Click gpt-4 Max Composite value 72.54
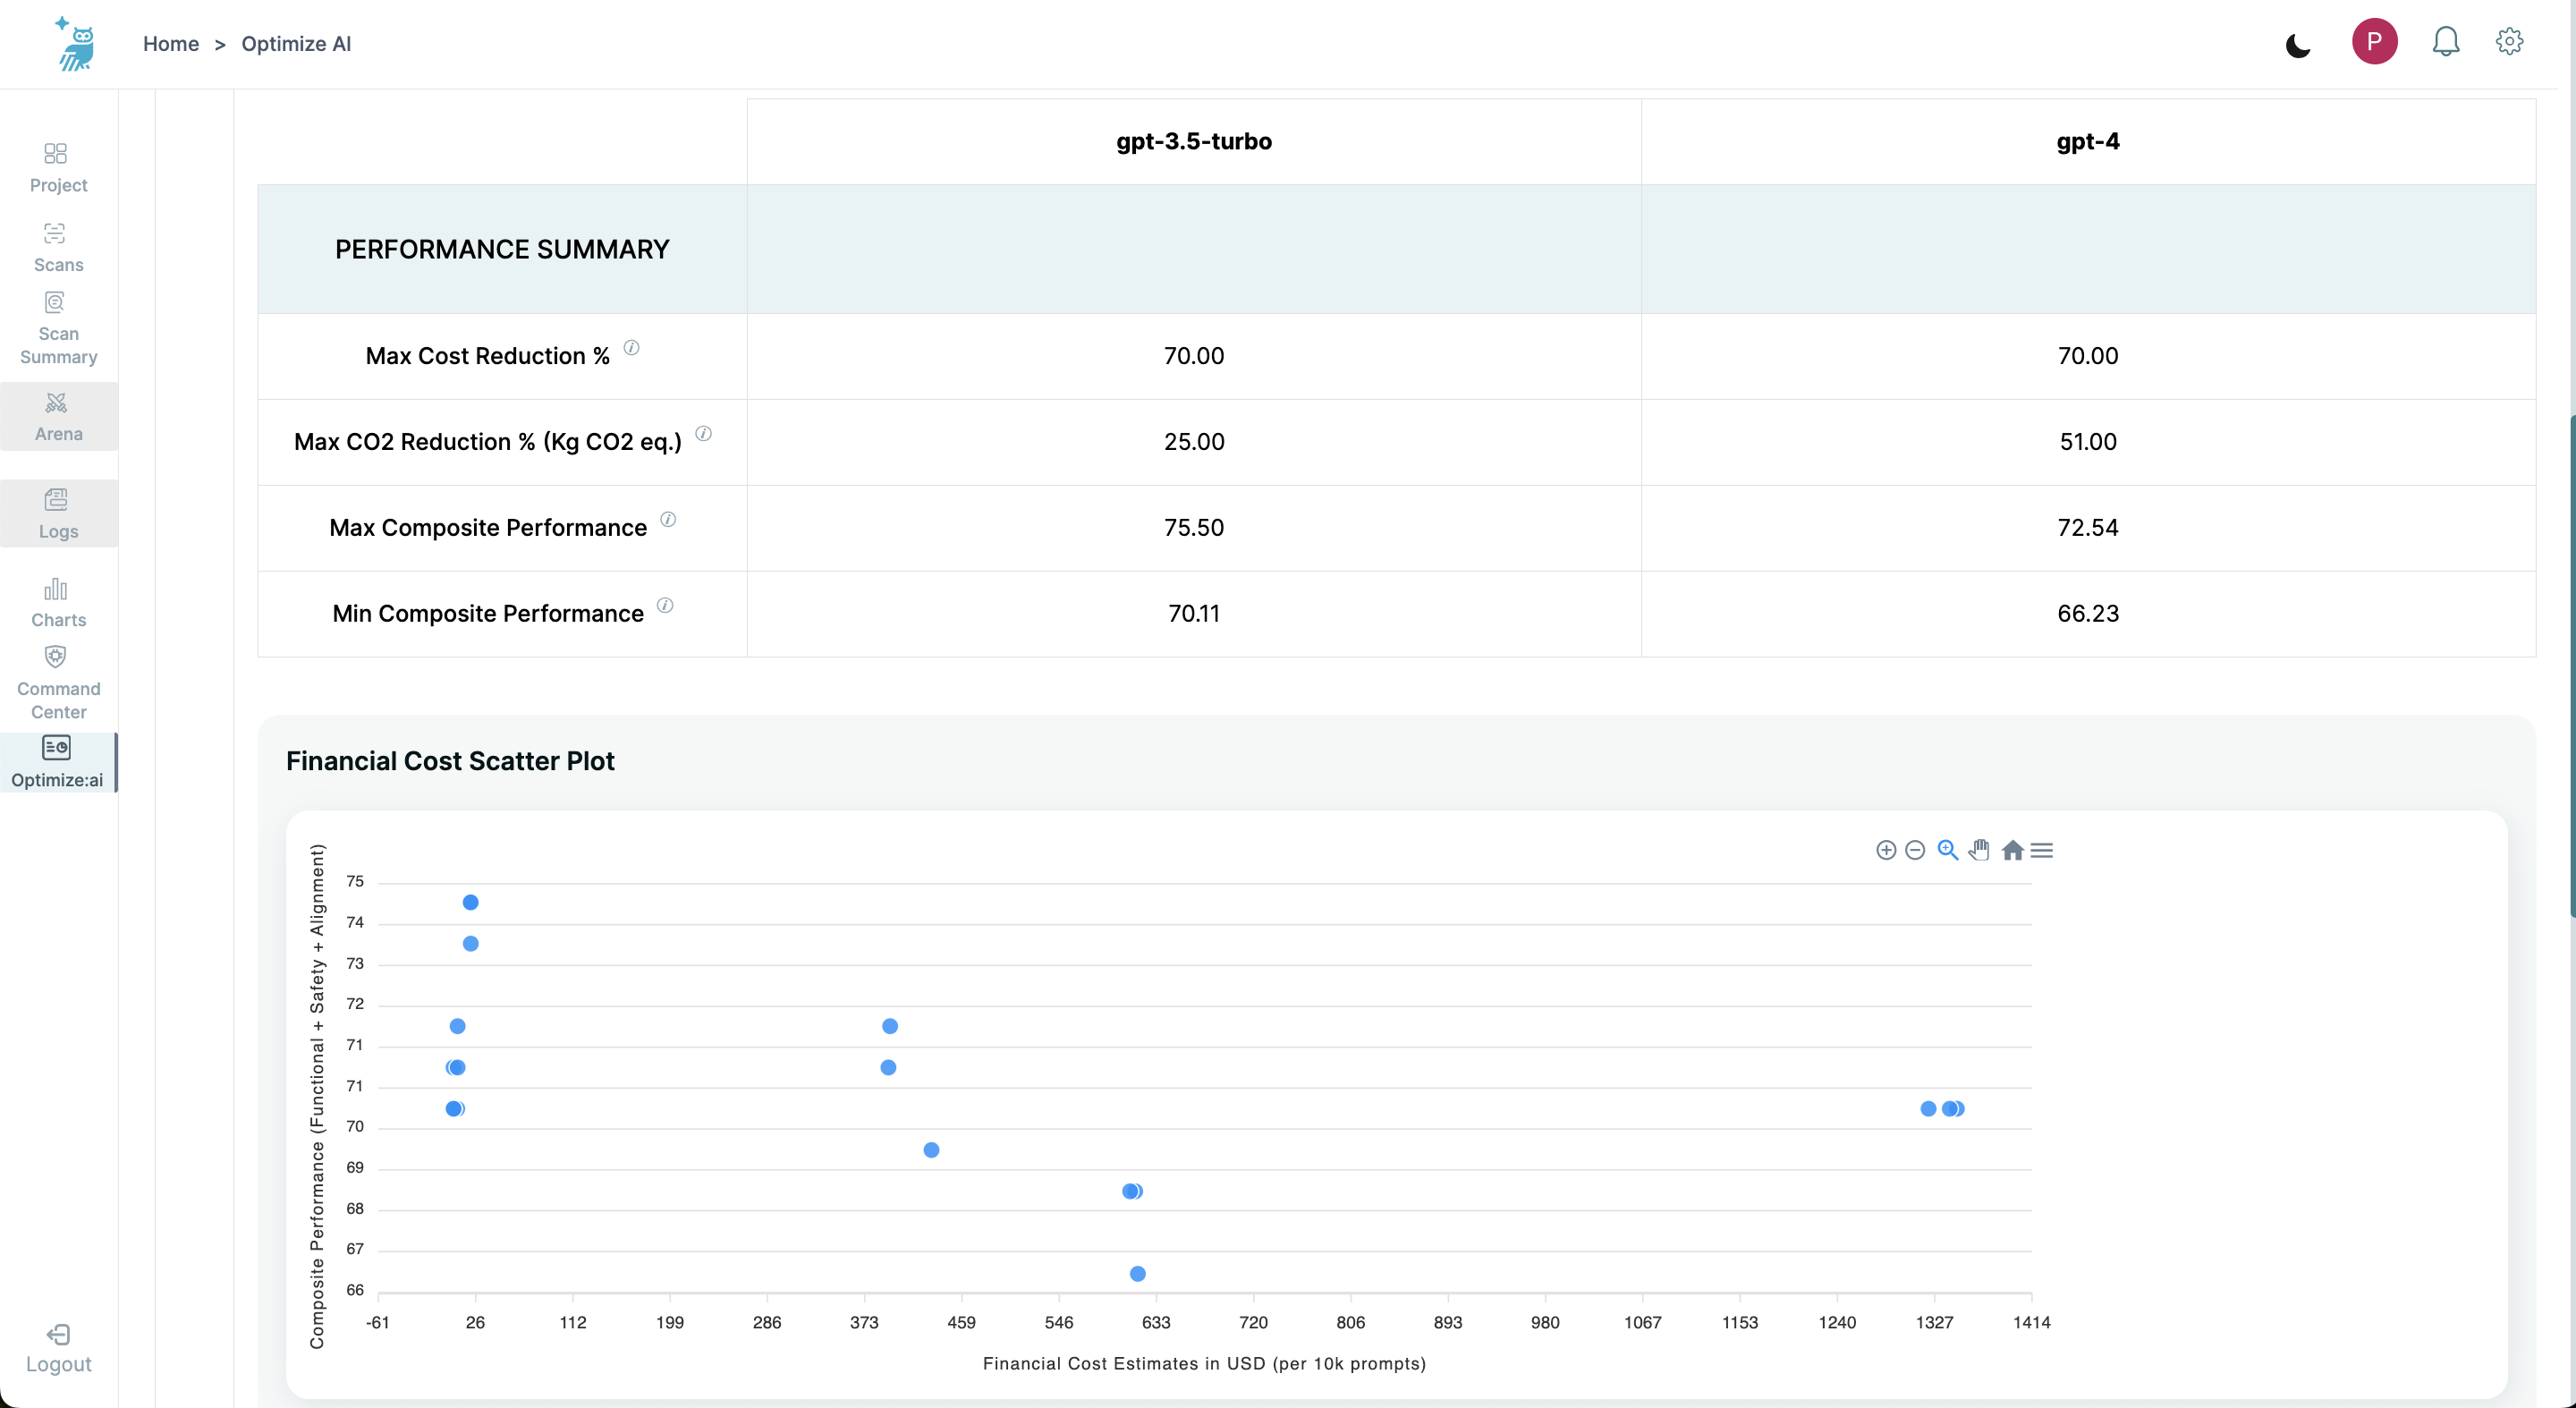Screen dimensions: 2576x1408 tap(2088, 528)
